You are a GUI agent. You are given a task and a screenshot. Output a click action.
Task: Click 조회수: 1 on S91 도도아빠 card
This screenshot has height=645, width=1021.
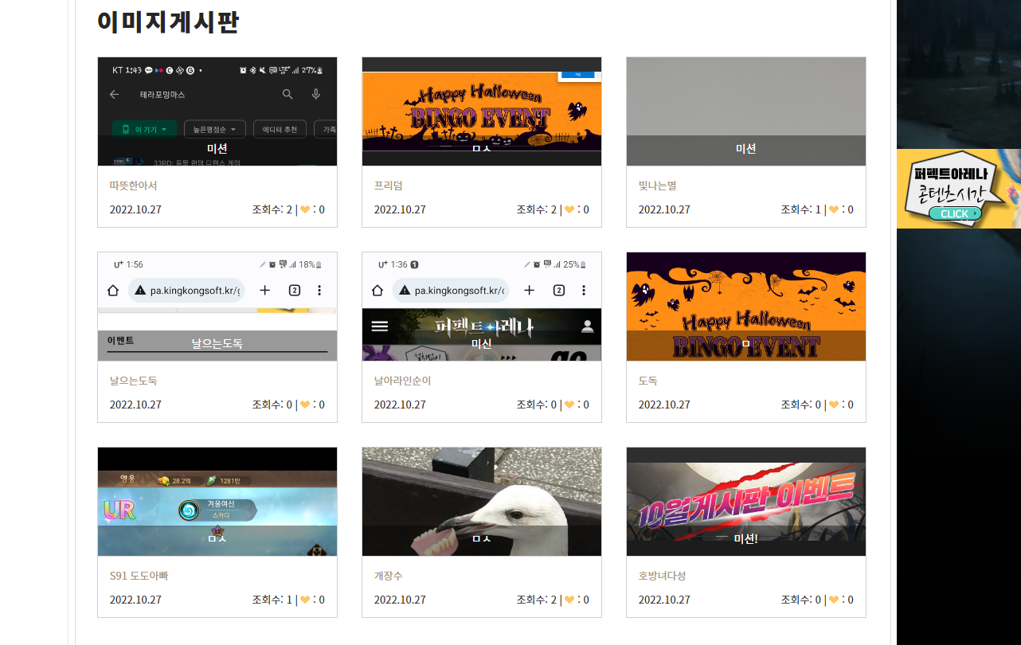coord(272,600)
